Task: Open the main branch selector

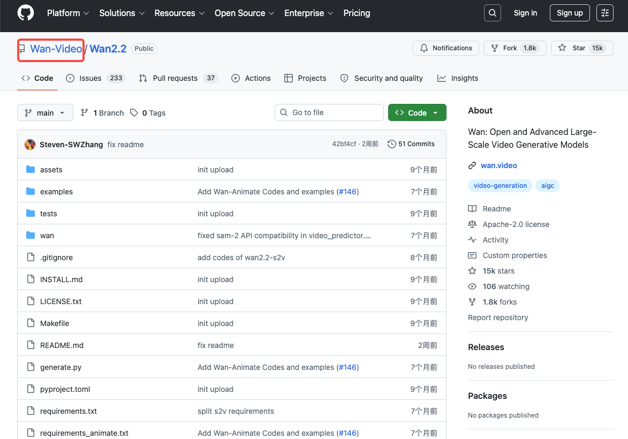Action: tap(45, 112)
